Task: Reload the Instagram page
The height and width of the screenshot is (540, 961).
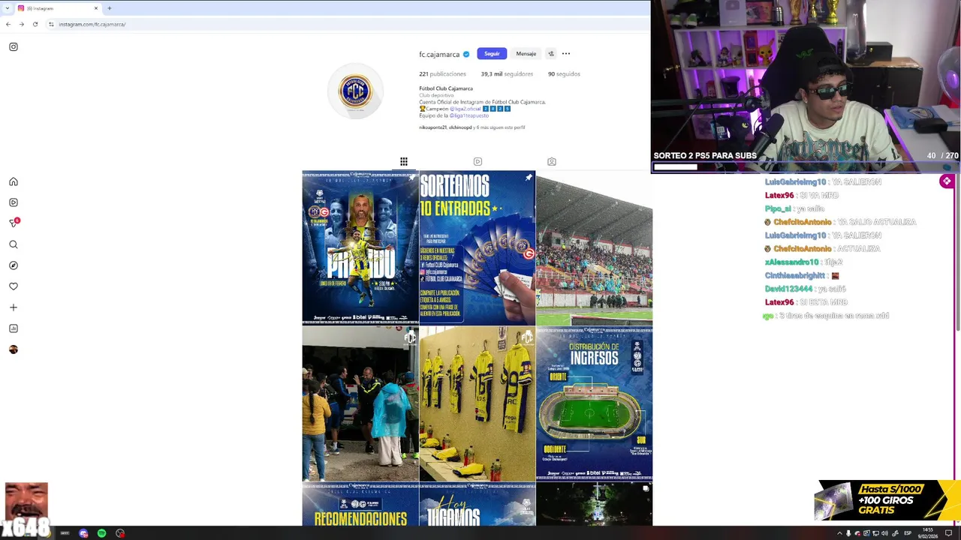Action: click(x=35, y=24)
